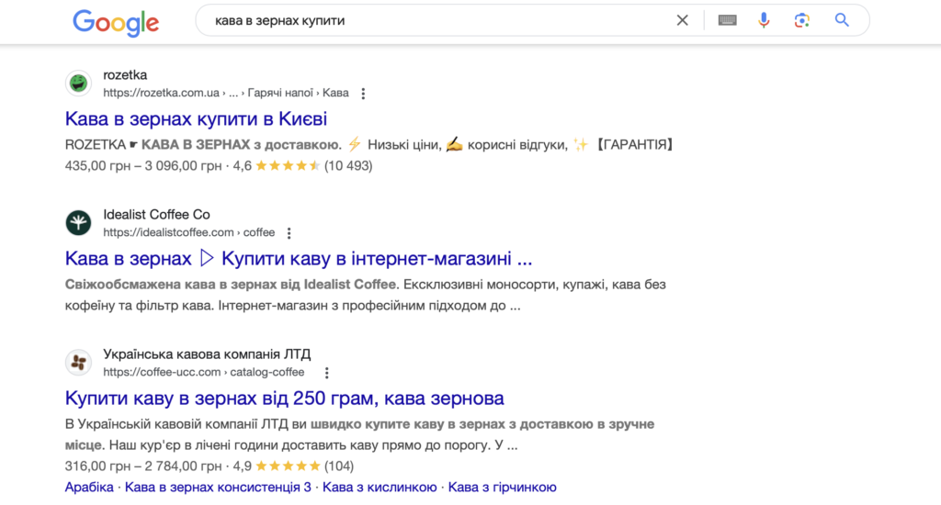Open 'Кава в зернах купити в Києві' link
This screenshot has height=505, width=941.
(x=197, y=118)
